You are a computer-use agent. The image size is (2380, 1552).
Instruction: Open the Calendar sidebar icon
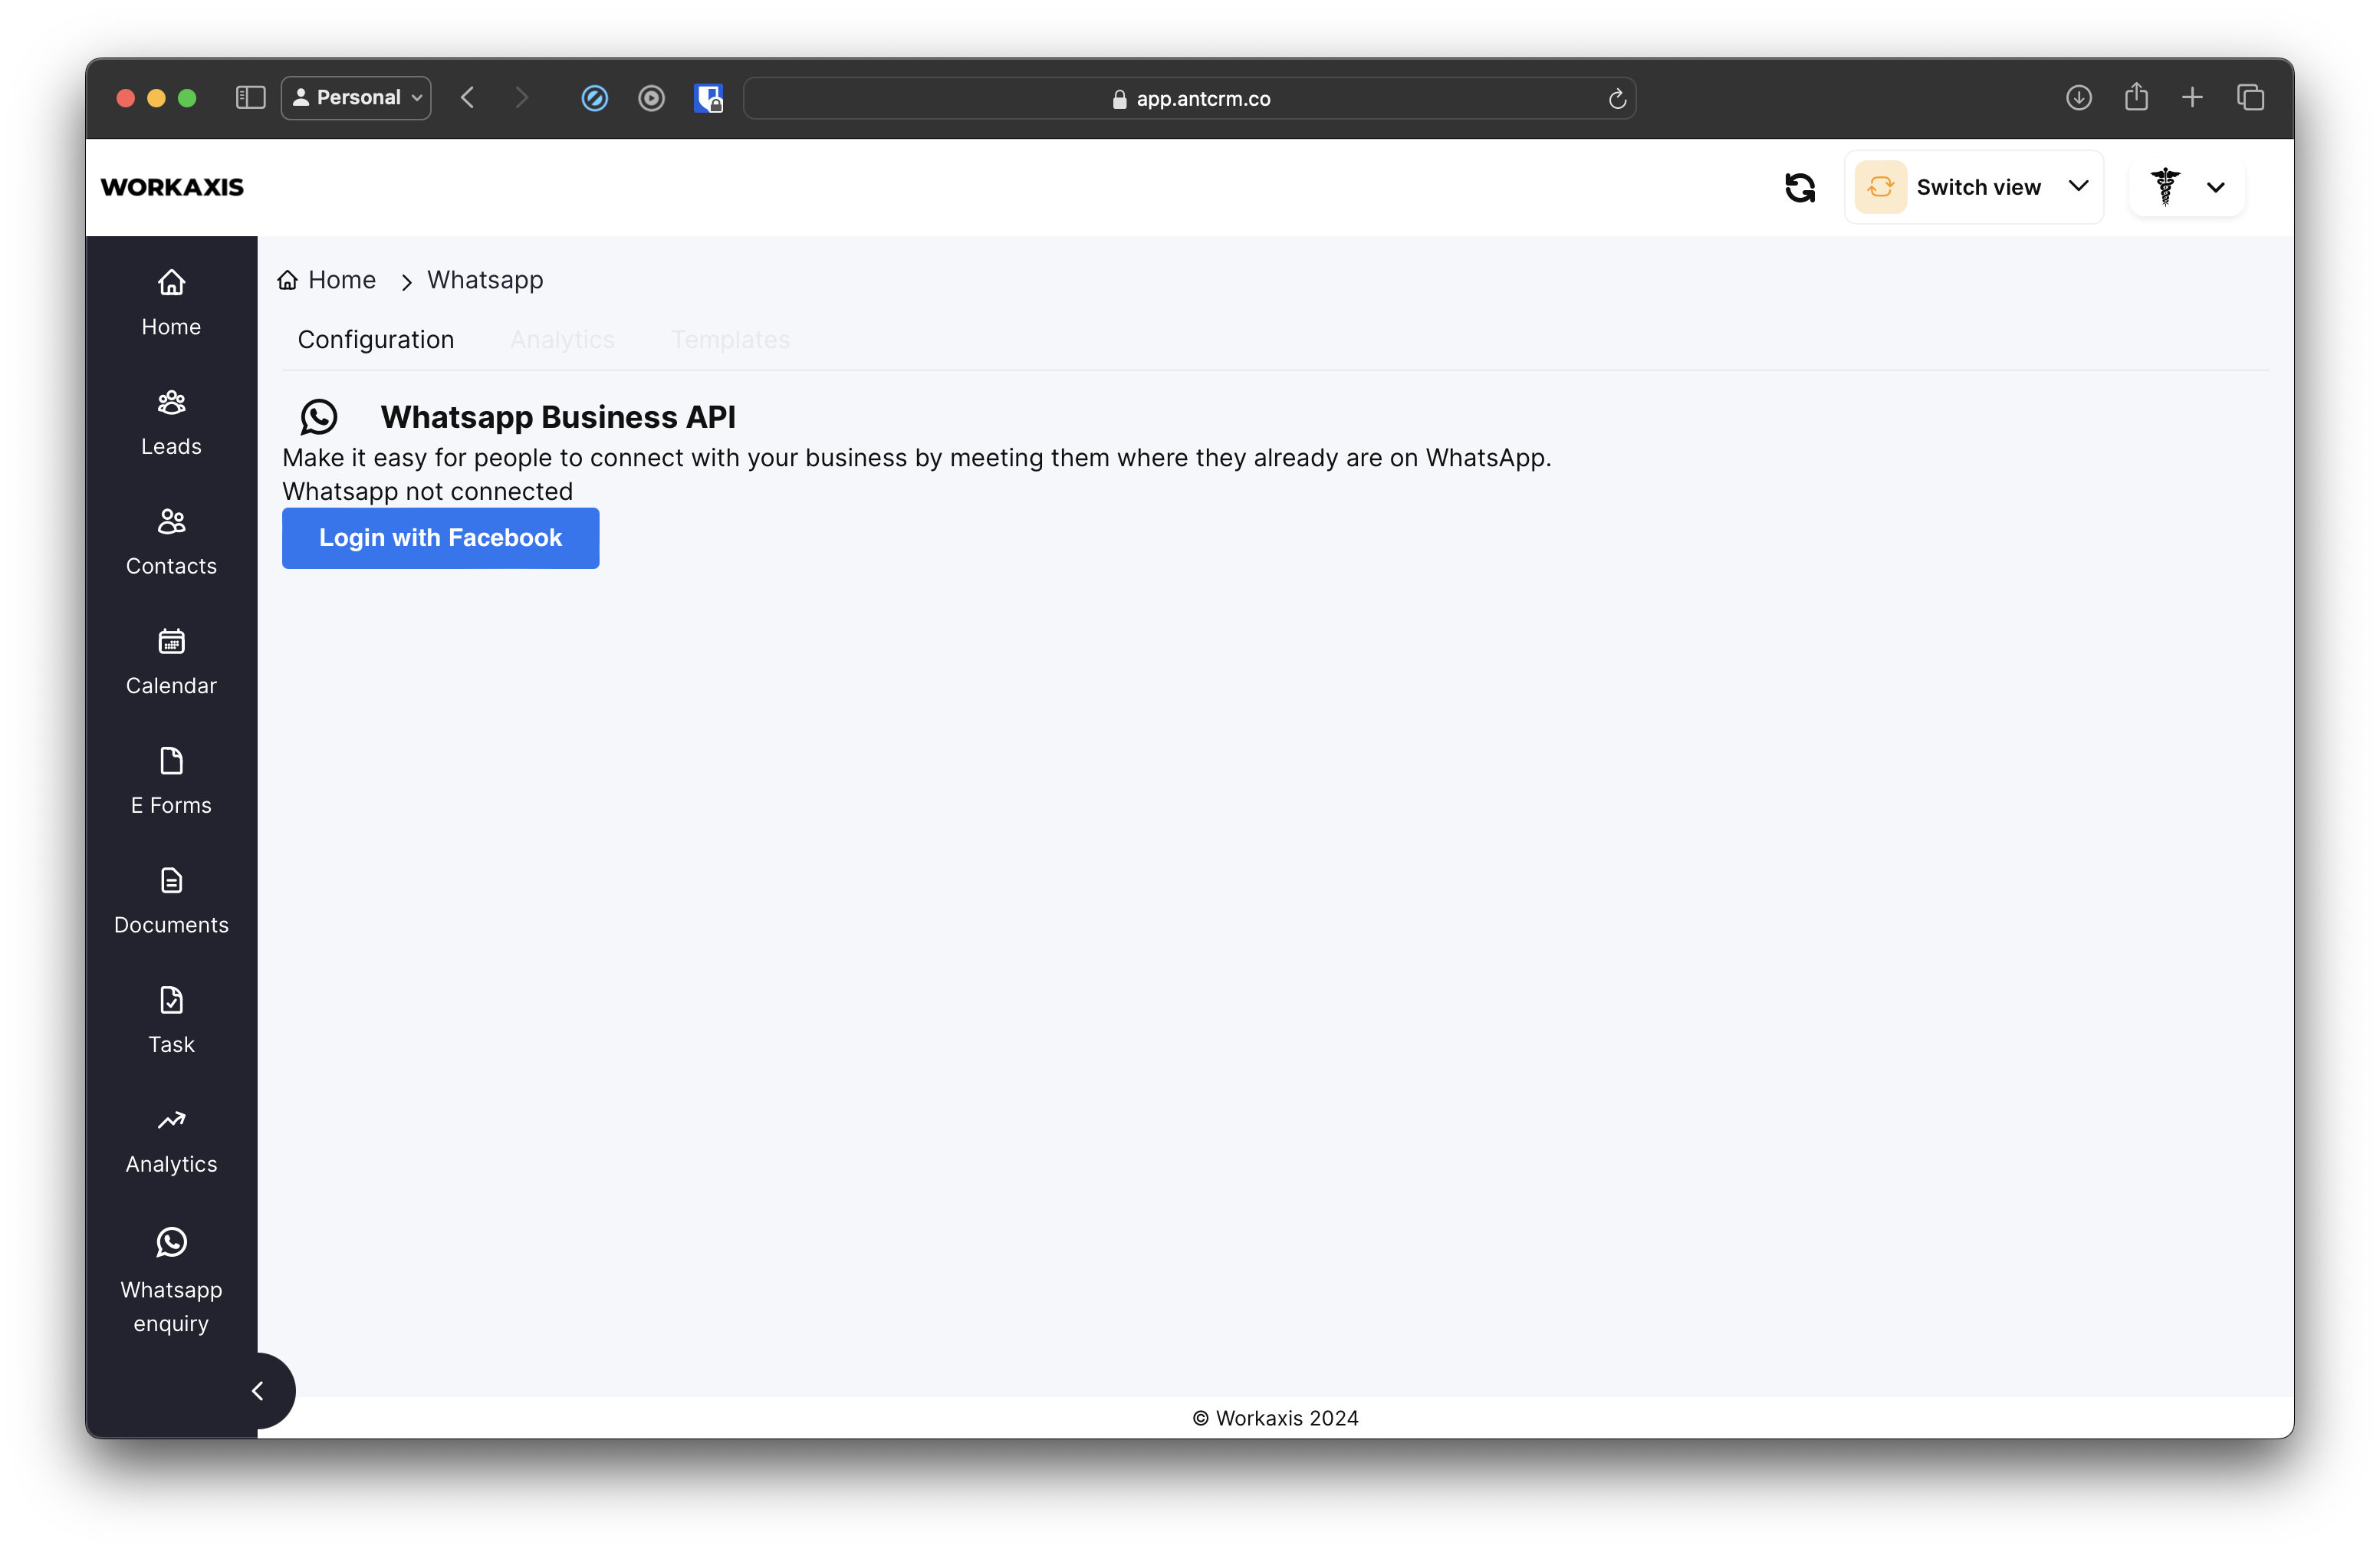[171, 662]
